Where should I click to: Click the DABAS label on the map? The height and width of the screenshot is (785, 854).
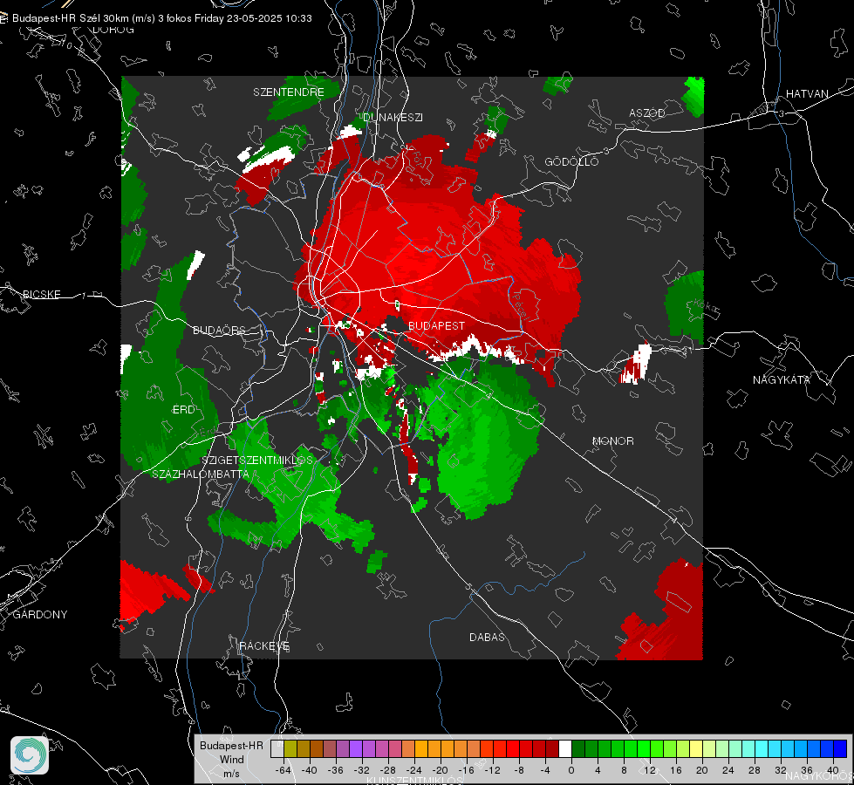(487, 637)
